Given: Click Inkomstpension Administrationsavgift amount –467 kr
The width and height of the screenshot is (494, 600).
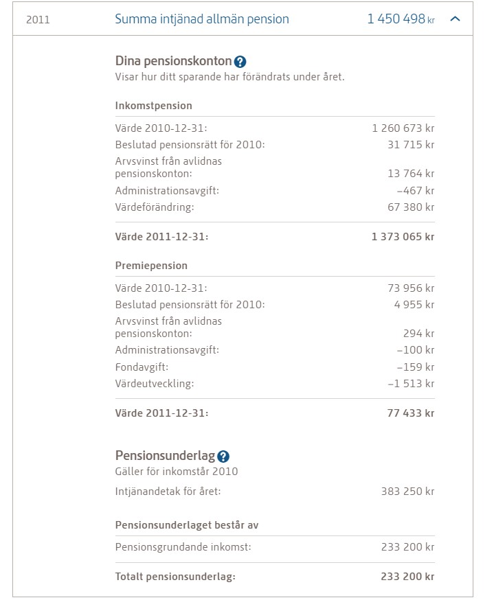Looking at the screenshot, I should (x=416, y=191).
